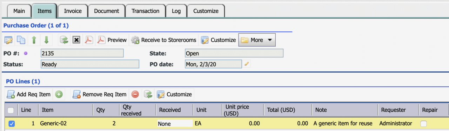Click the first PDF icon
Image resolution: width=449 pixels, height=131 pixels.
click(88, 40)
